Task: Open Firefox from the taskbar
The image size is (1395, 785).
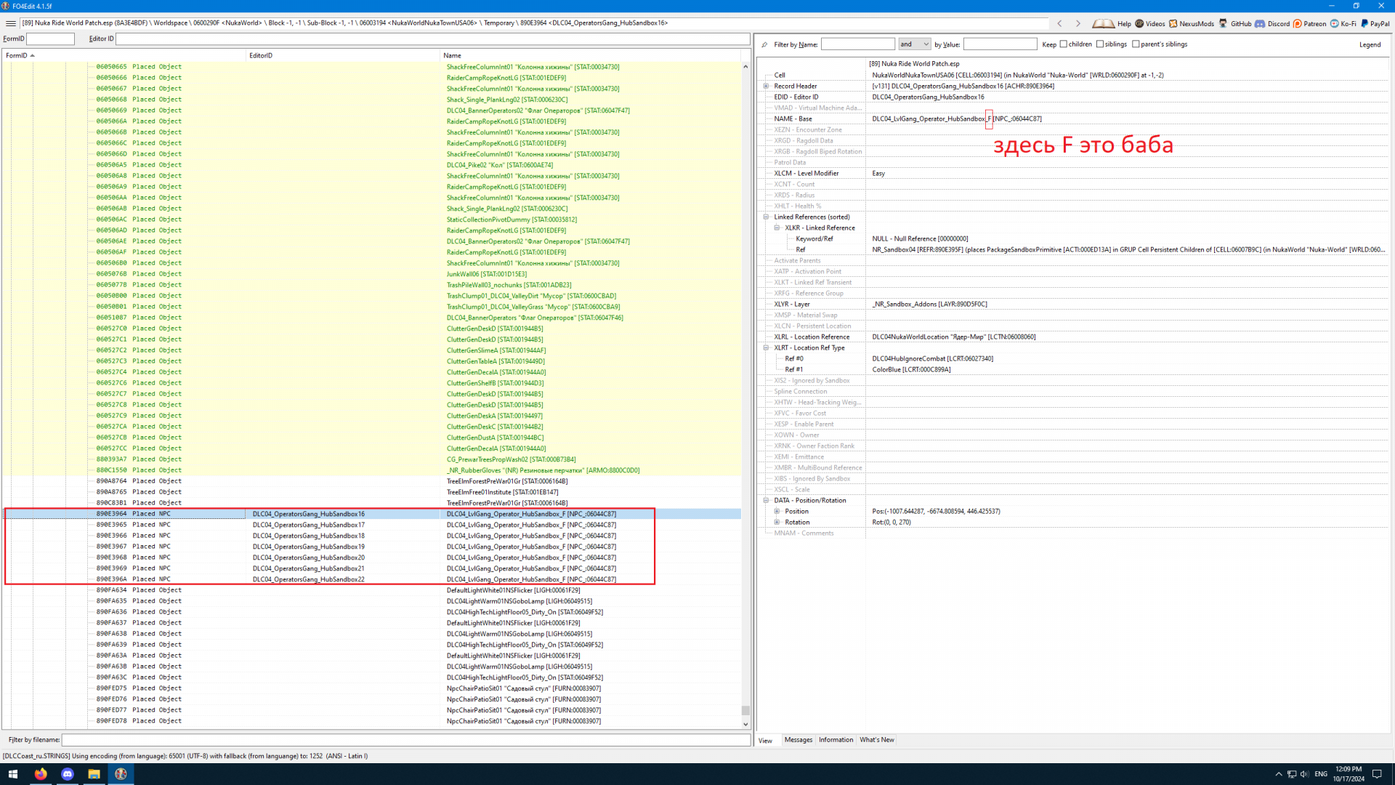Action: [41, 774]
